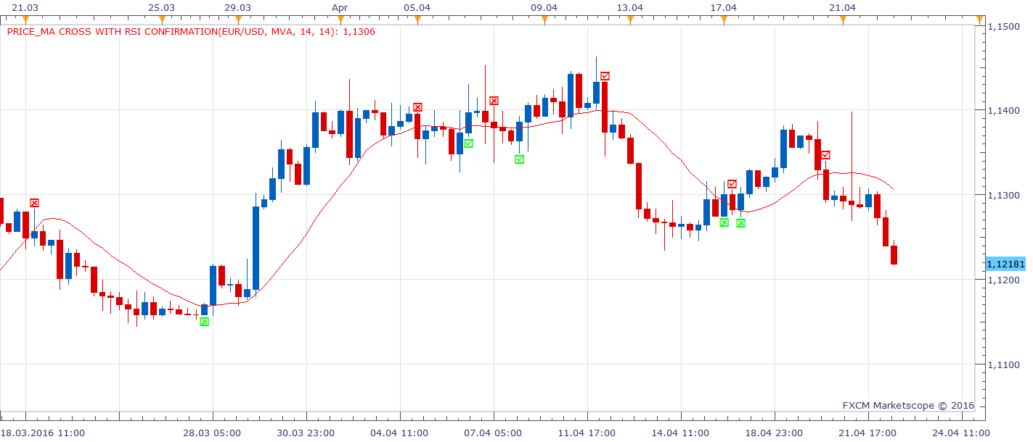Click the 21.03 date marker triangle
This screenshot has height=442, width=1033.
coord(25,20)
